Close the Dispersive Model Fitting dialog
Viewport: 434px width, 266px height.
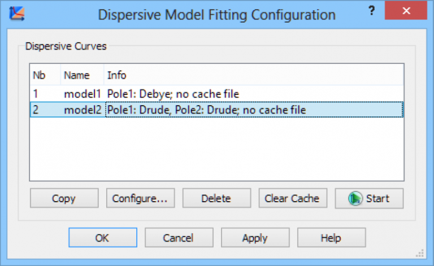click(405, 11)
